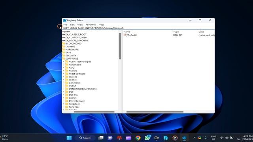Open the weather widget on taskbar
The width and height of the screenshot is (253, 142).
click(x=4, y=138)
